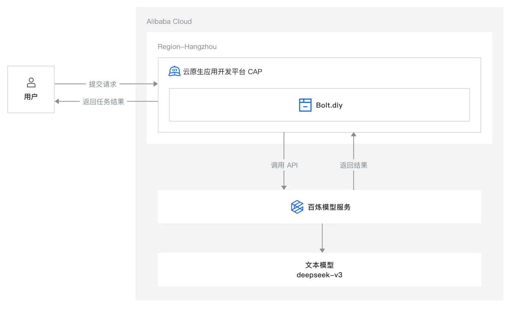Click the 返回结果 label
Image resolution: width=511 pixels, height=309 pixels.
353,165
